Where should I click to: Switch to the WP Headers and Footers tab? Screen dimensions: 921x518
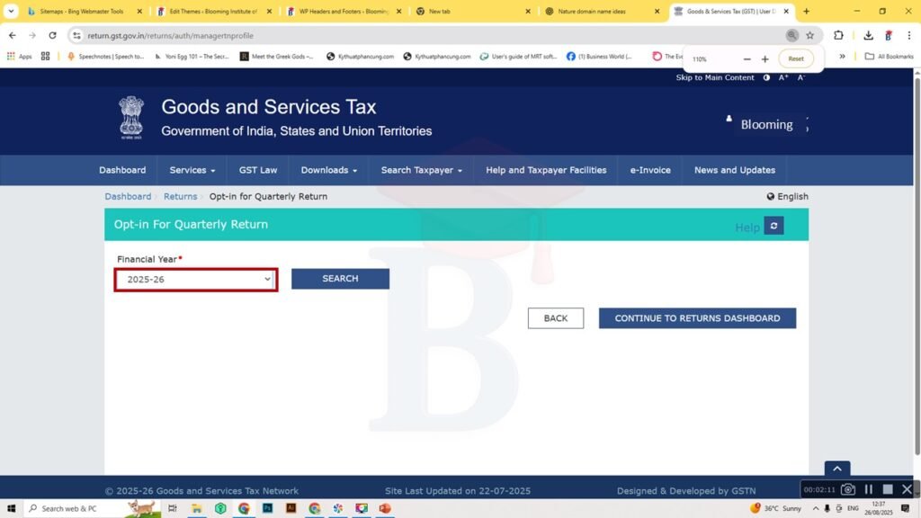(343, 11)
